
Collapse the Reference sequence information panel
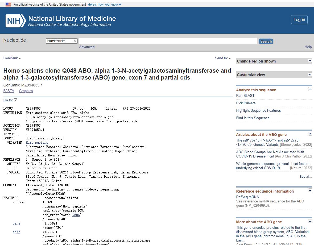click(x=310, y=190)
